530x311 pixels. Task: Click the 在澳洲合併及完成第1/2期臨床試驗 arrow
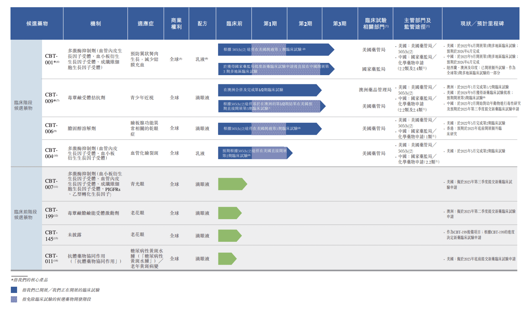point(270,90)
